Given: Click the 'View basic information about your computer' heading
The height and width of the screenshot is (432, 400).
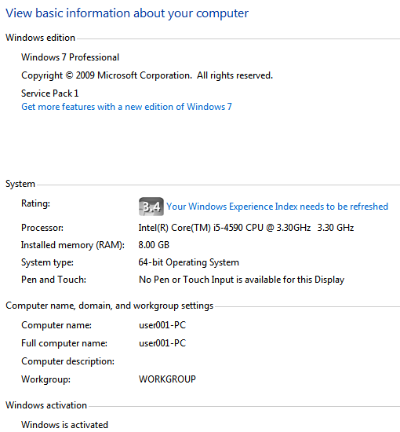Looking at the screenshot, I should point(127,13).
